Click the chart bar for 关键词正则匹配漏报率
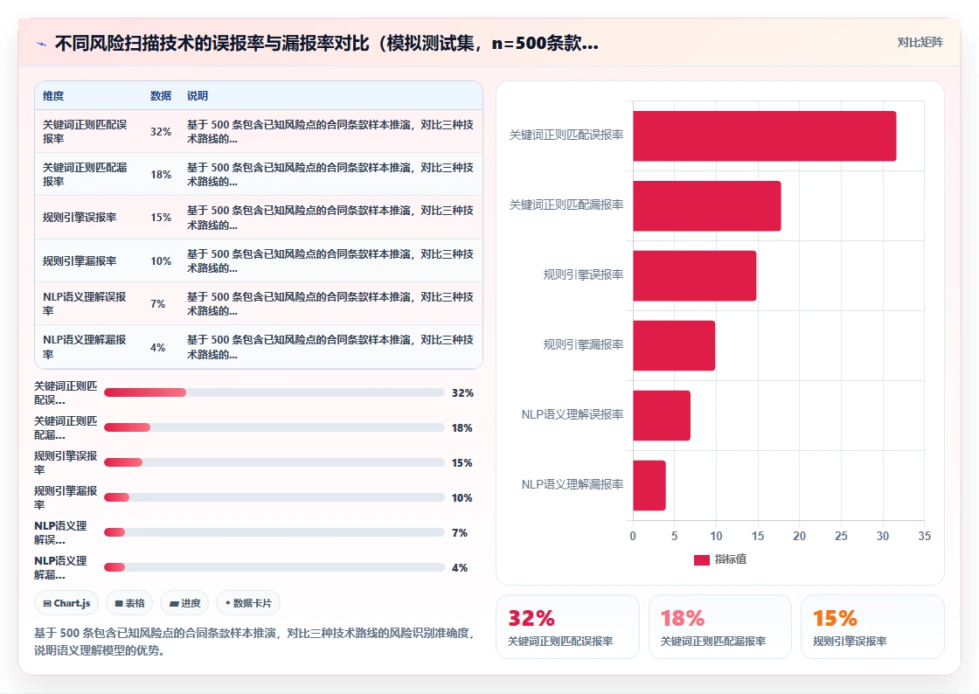The height and width of the screenshot is (694, 979). (707, 206)
